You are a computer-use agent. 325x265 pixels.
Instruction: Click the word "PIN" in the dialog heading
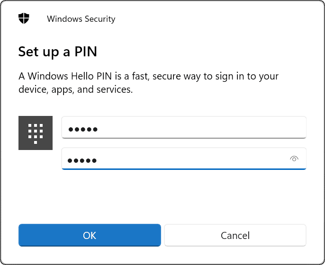coord(86,52)
